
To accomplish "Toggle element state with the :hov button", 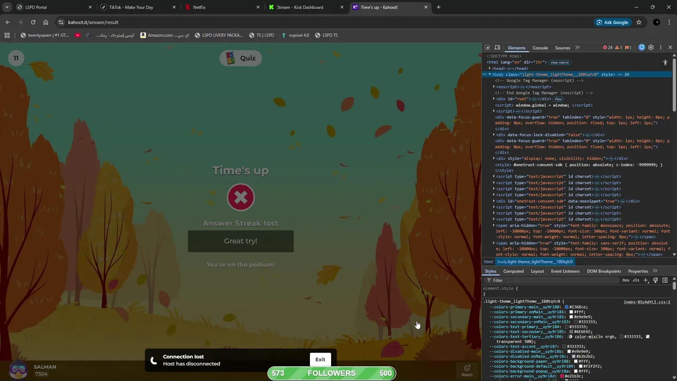I will [626, 280].
